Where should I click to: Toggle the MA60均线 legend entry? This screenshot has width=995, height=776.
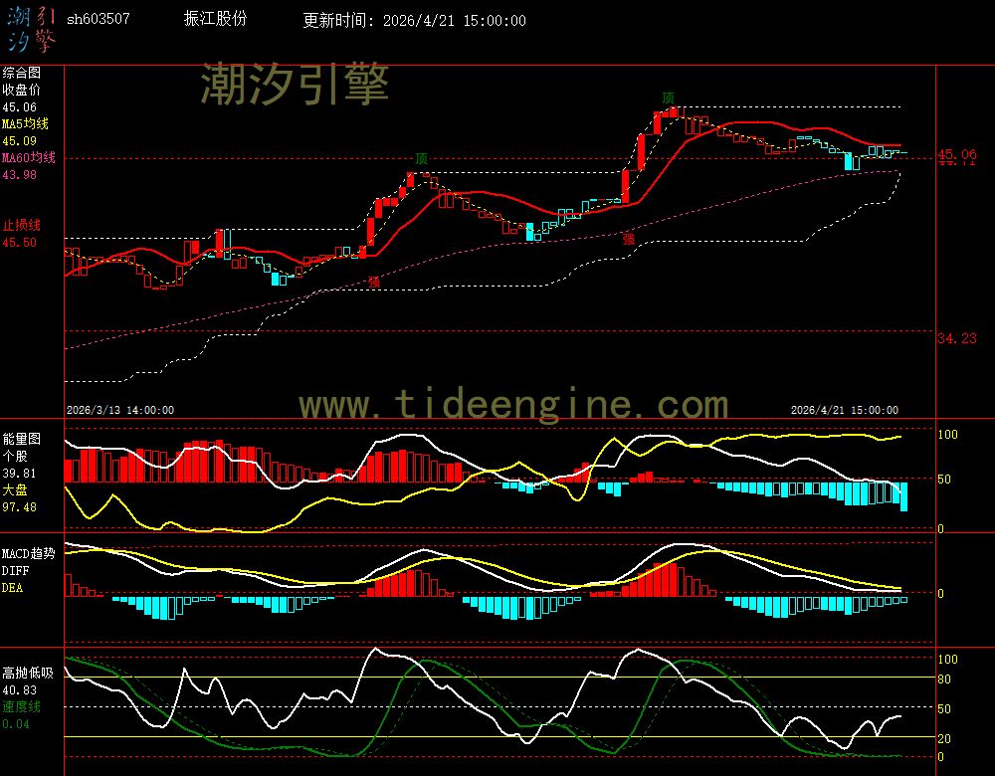[x=28, y=158]
